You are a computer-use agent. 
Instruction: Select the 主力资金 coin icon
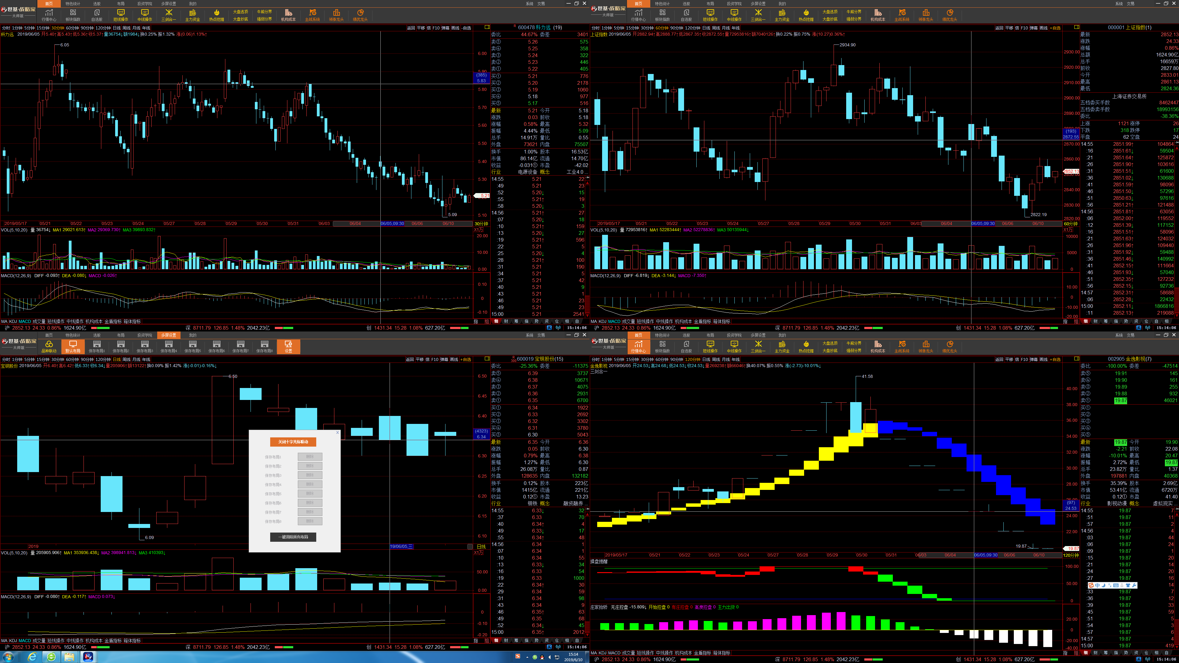point(193,15)
